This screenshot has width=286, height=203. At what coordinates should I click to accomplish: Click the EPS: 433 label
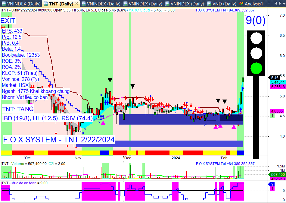[x=12, y=31]
